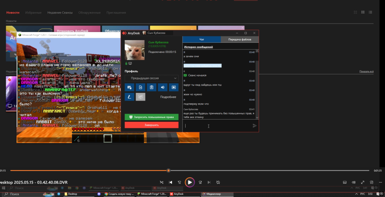385x197 pixels.
Task: Click the Подробнее link
Action: tap(168, 97)
